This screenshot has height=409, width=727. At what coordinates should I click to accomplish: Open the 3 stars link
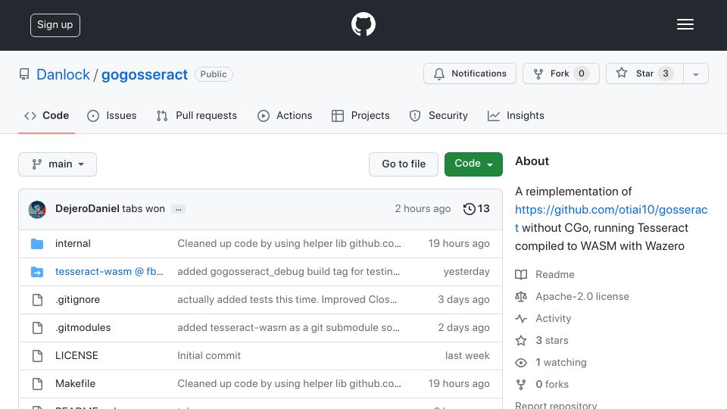coord(552,340)
